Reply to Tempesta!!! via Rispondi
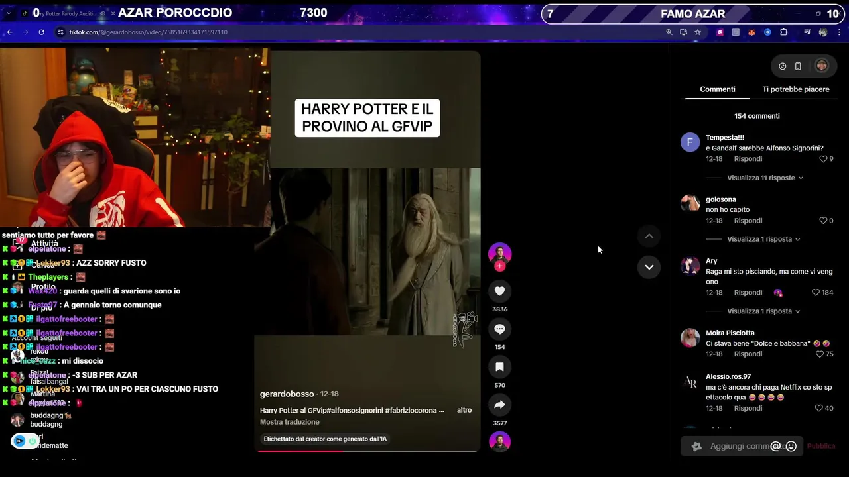The height and width of the screenshot is (477, 849). pos(748,159)
